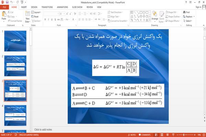Image resolution: width=206 pixels, height=137 pixels.
Task: Click the zoom slider handle
Action: [184, 135]
